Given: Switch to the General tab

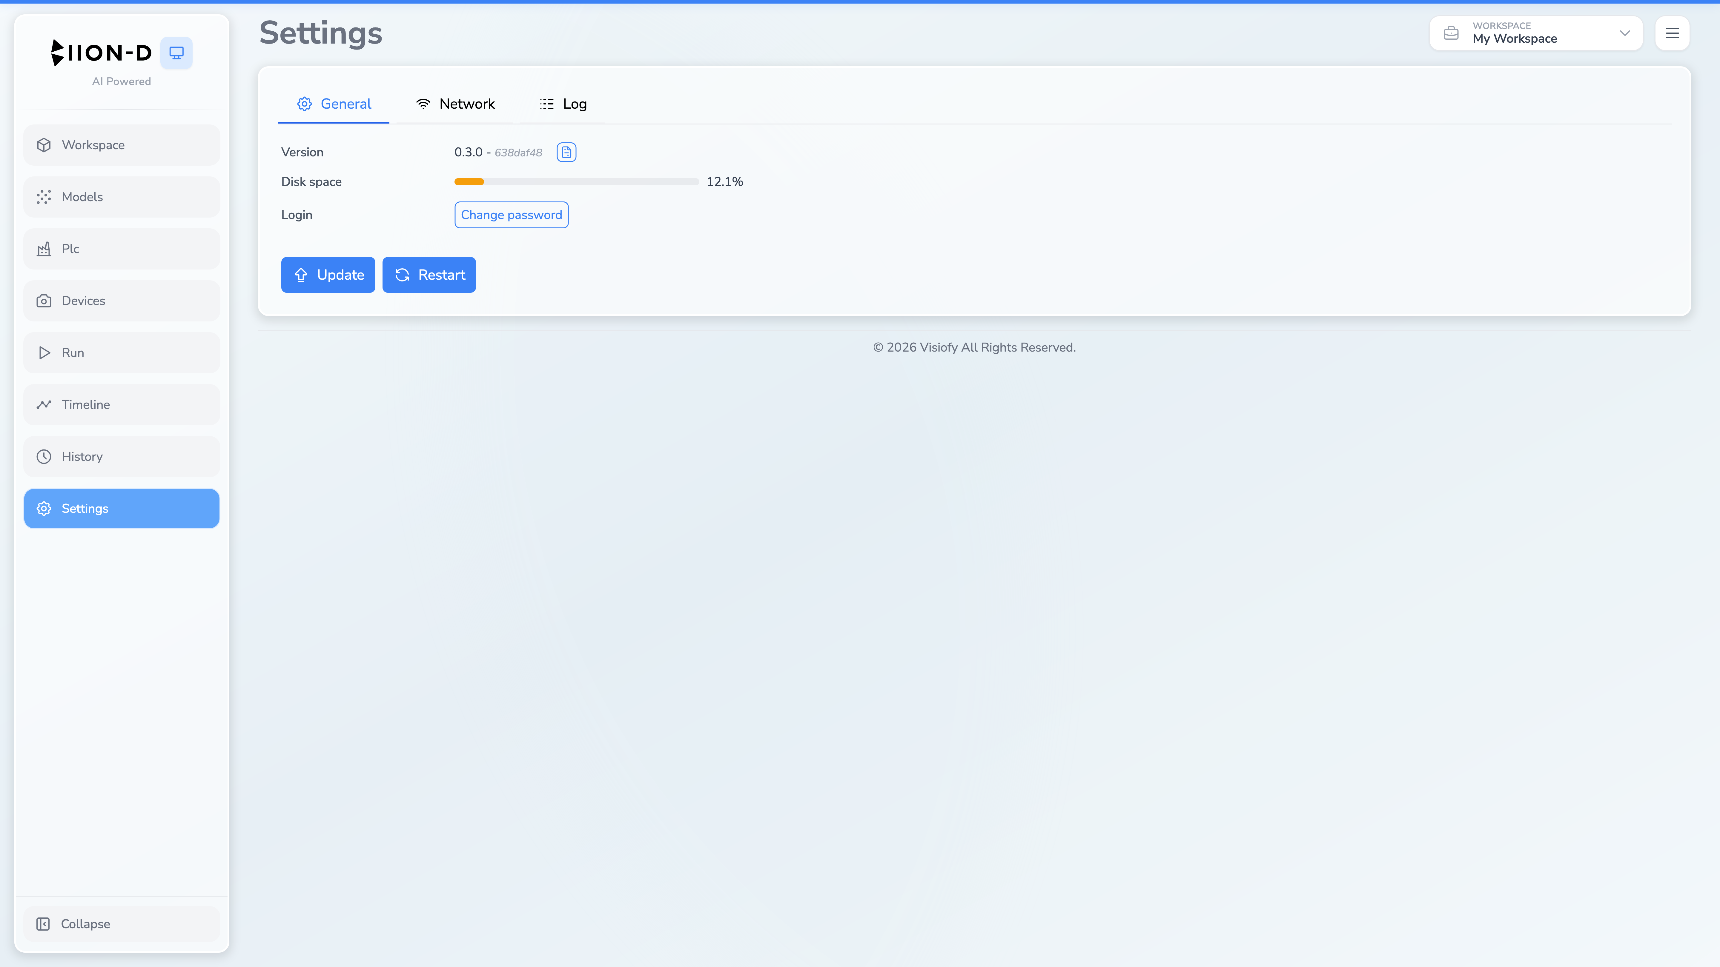Looking at the screenshot, I should [x=333, y=104].
